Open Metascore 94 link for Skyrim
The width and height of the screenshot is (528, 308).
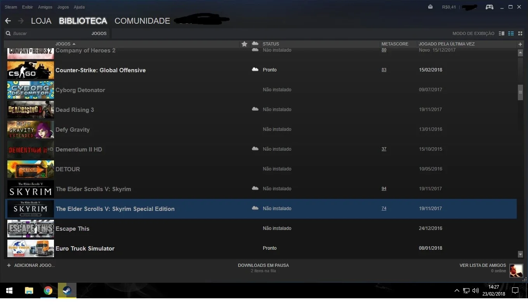pyautogui.click(x=384, y=188)
